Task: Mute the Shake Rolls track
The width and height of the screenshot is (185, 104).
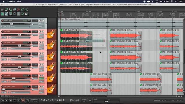Action: [40, 21]
